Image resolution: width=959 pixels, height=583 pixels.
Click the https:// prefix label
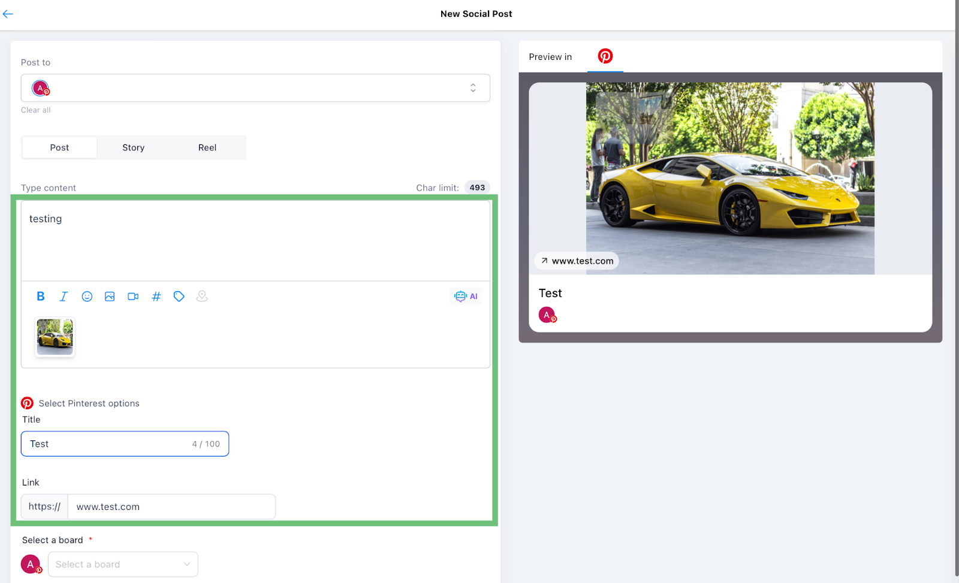point(44,507)
